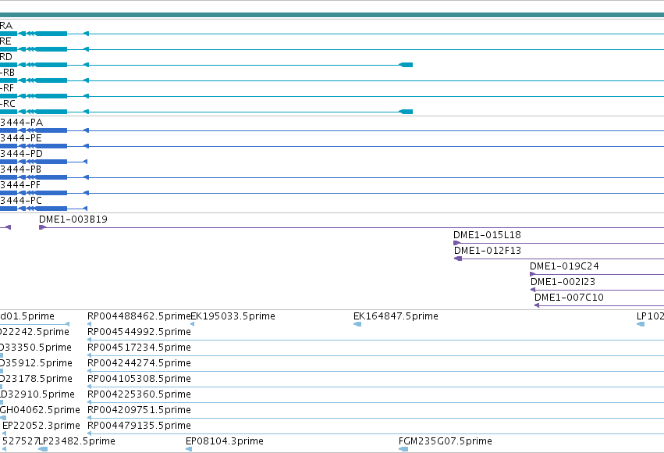Image resolution: width=664 pixels, height=453 pixels.
Task: Open the 3444-PD protein feature label
Action: click(21, 154)
